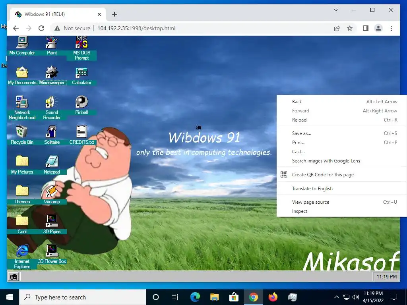Open Microsoft Edge from taskbar
The height and width of the screenshot is (305, 407).
coord(195,297)
